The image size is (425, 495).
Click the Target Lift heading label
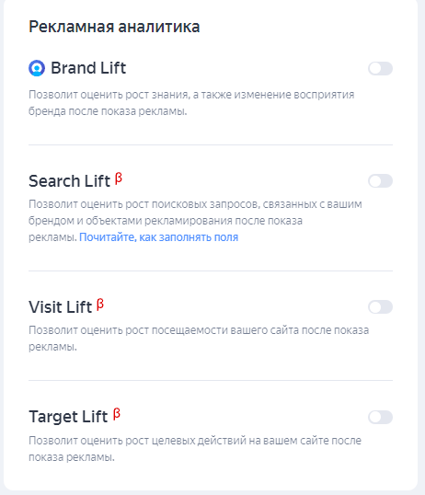(68, 417)
